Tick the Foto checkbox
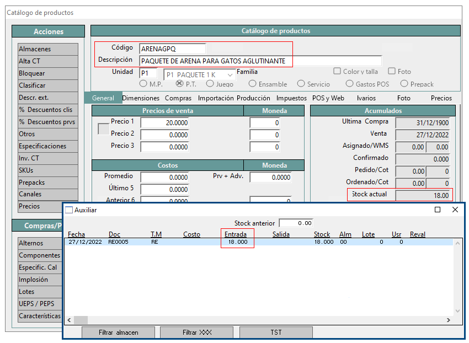The width and height of the screenshot is (469, 343). (x=392, y=71)
